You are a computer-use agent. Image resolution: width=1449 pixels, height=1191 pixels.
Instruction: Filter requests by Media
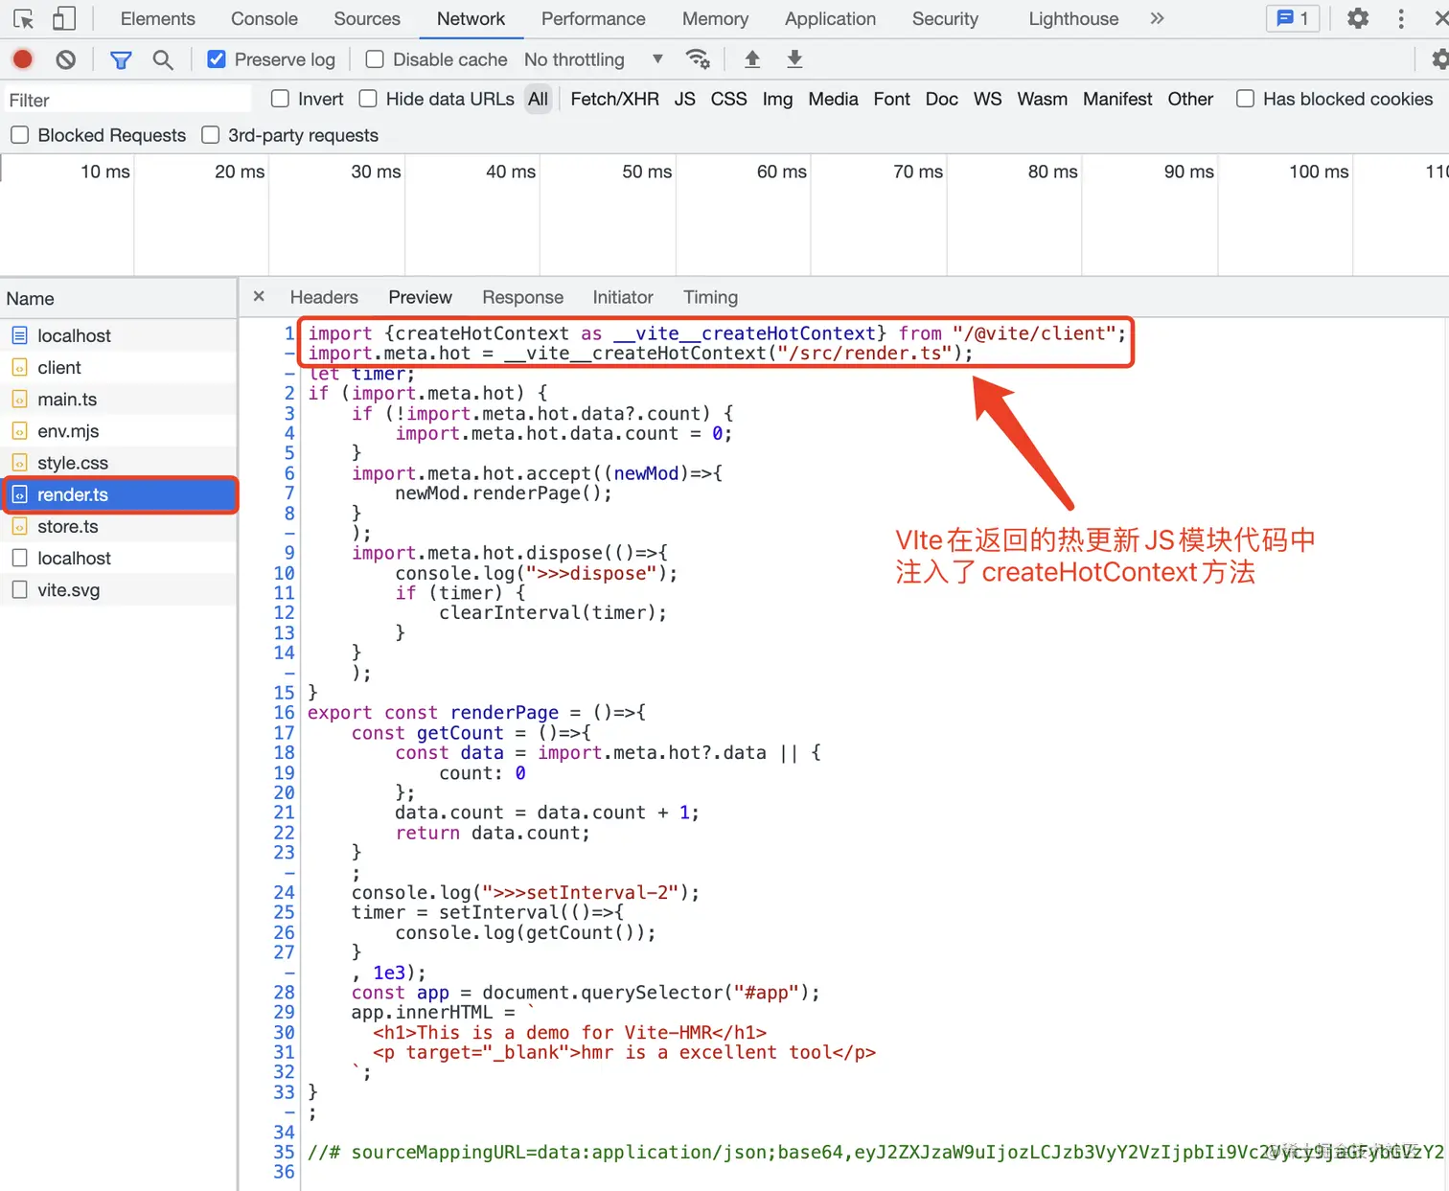pos(833,99)
